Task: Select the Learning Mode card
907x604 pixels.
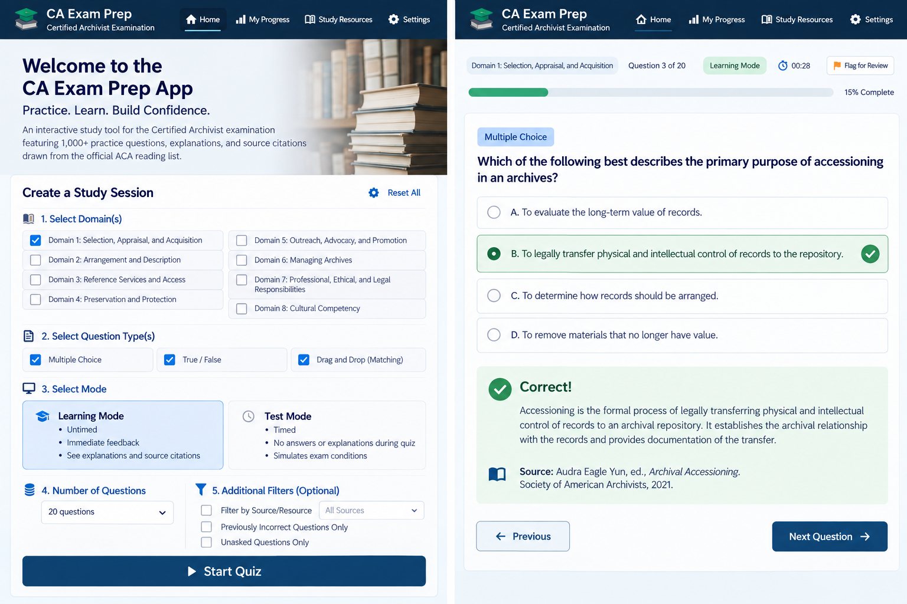Action: click(123, 435)
